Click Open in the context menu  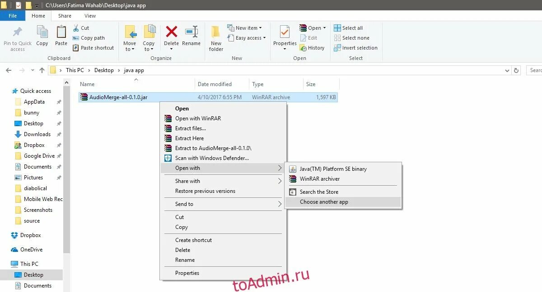[x=223, y=109]
